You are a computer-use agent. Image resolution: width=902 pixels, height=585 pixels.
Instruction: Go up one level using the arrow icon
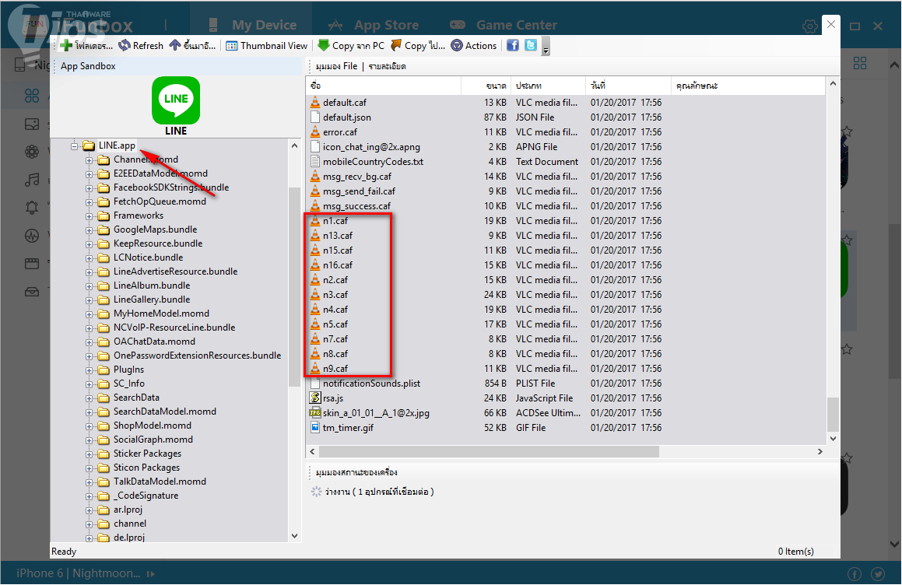[175, 45]
